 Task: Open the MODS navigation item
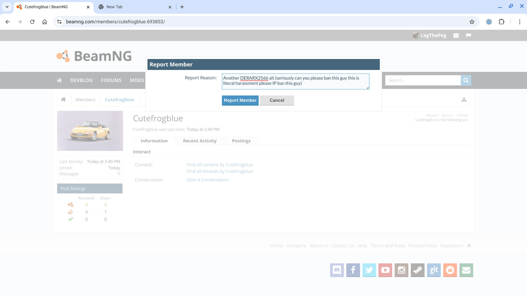point(137,80)
